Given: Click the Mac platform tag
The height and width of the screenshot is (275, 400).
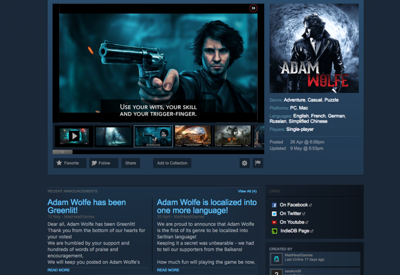Looking at the screenshot, I should coord(303,108).
